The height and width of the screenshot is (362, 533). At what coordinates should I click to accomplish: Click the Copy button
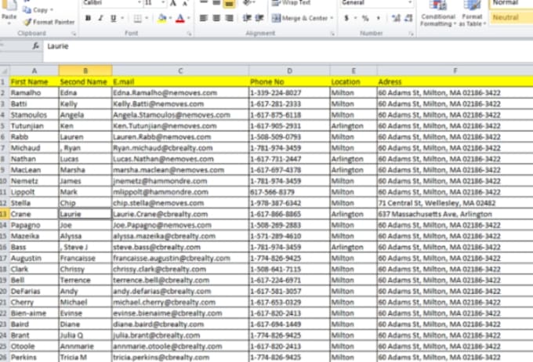[36, 10]
